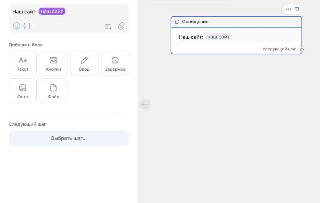Click the speech bubble icon in Сообщение header
The height and width of the screenshot is (203, 320).
pos(177,22)
